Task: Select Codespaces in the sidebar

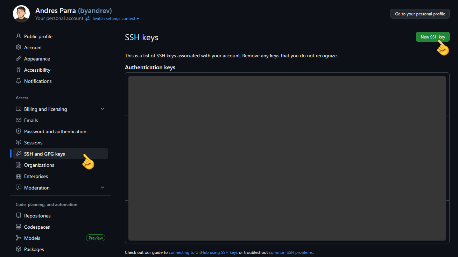Action: [36, 227]
